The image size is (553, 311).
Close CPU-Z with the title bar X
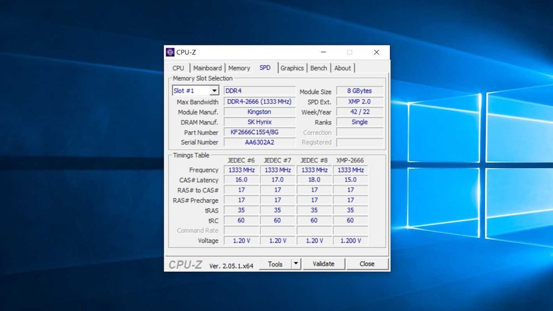[x=376, y=52]
